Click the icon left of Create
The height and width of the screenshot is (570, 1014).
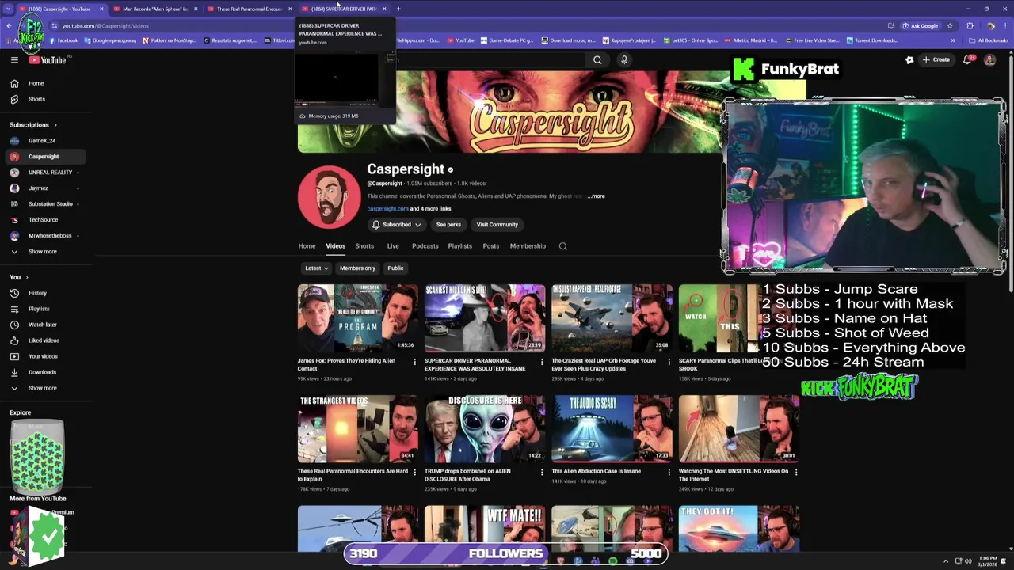coord(909,59)
